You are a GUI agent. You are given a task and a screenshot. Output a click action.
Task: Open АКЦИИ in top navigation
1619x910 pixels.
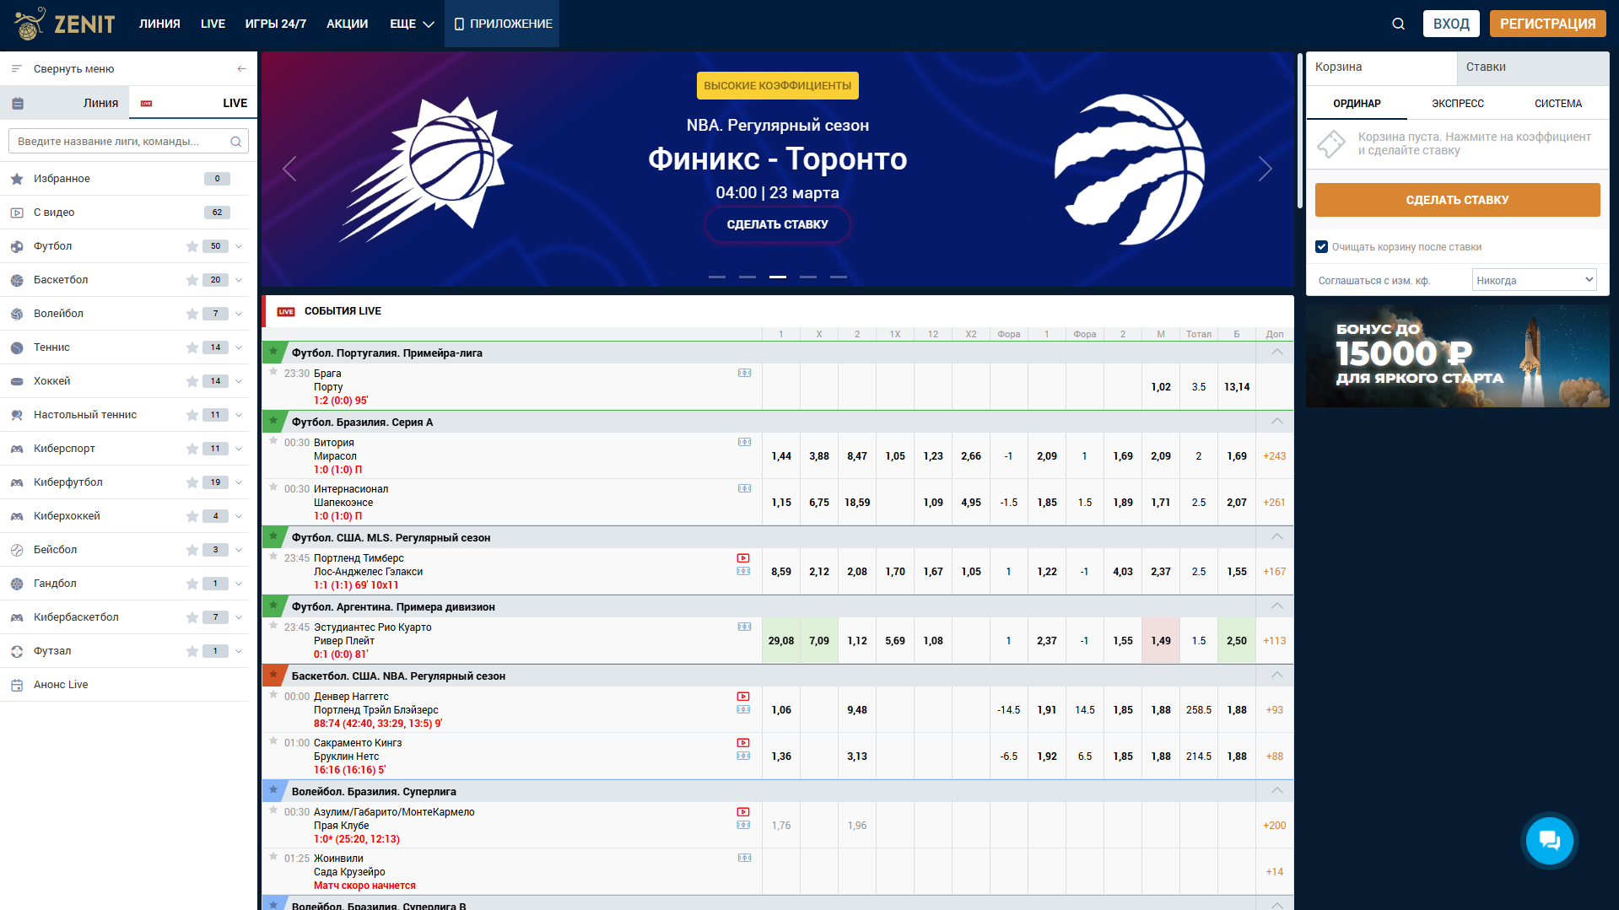click(x=347, y=24)
